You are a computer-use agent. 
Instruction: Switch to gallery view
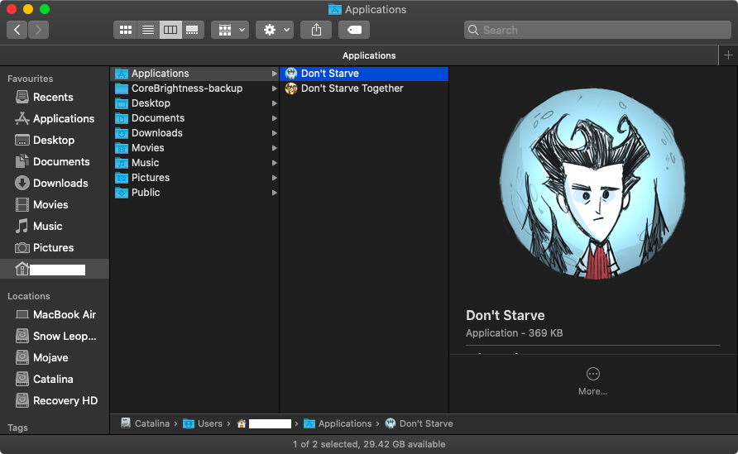click(x=193, y=30)
